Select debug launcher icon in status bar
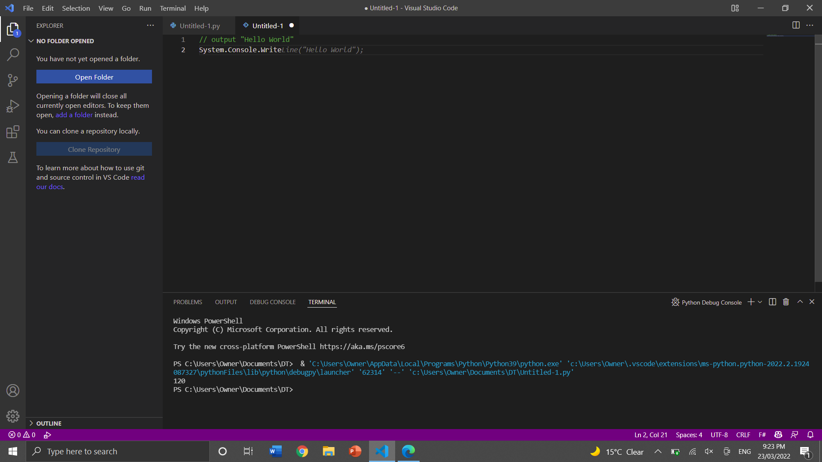 tap(47, 435)
